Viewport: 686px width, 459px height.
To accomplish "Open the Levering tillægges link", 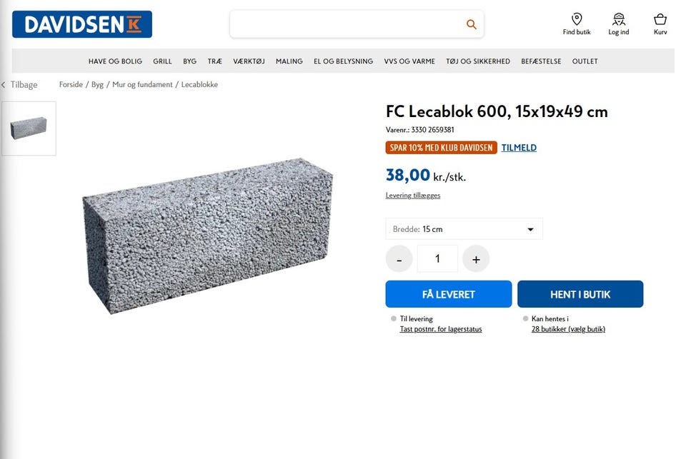I will [413, 196].
